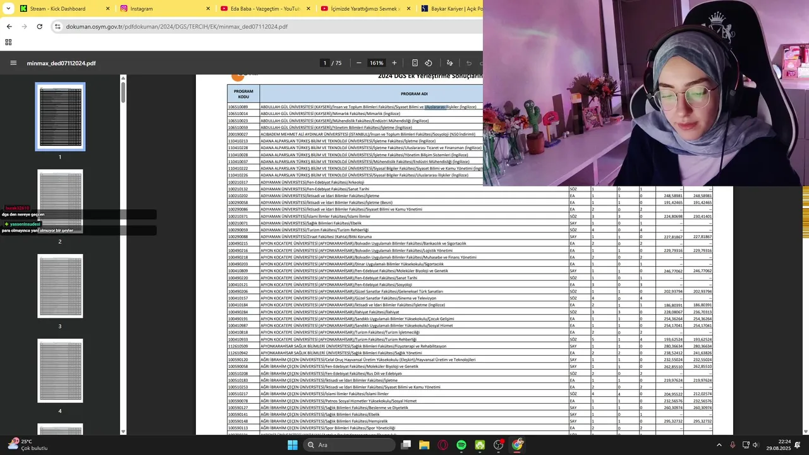Screen dimensions: 809x455
Task: Click the browser forward arrow
Action: 24,27
